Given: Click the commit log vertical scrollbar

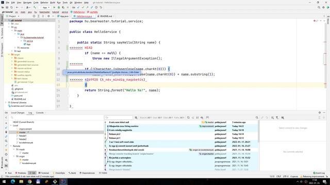Looking at the screenshot, I should 258,131.
